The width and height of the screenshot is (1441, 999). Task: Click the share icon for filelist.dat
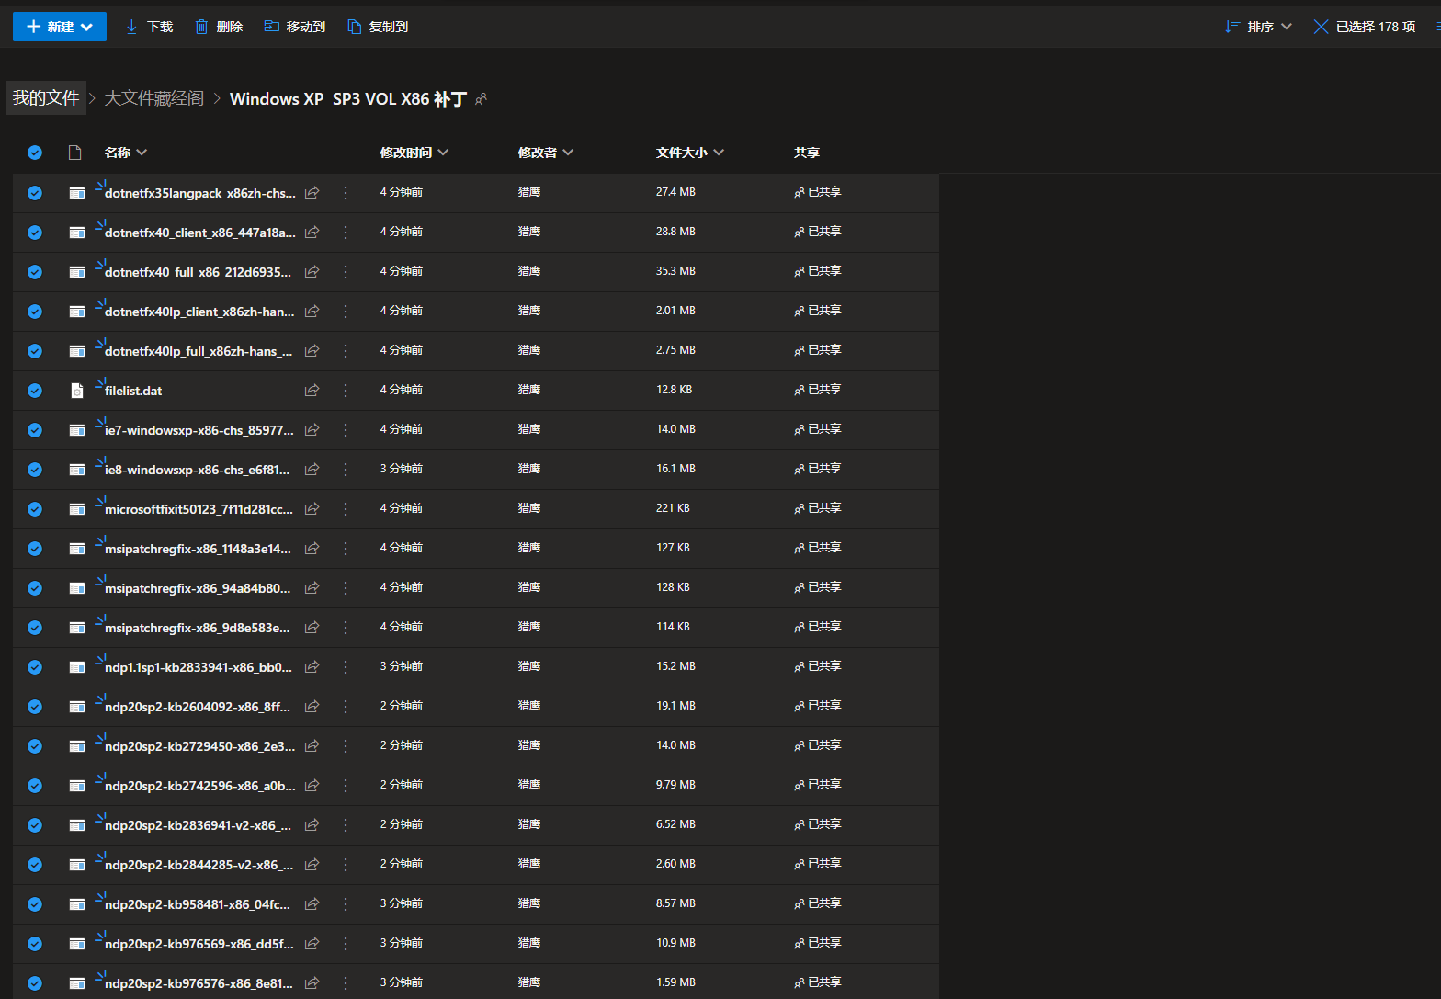pos(312,391)
